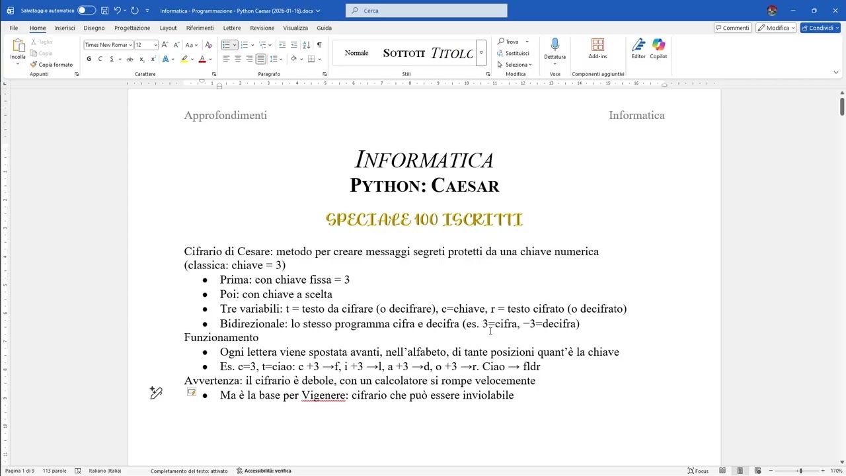The height and width of the screenshot is (476, 846).
Task: Paste using the Incolla clipboard icon
Action: tap(18, 45)
